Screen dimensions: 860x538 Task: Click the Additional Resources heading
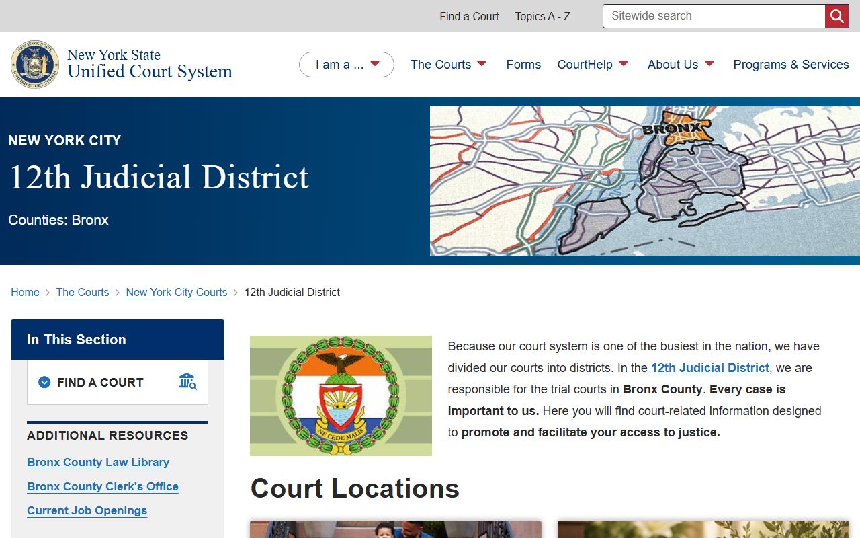pos(107,435)
